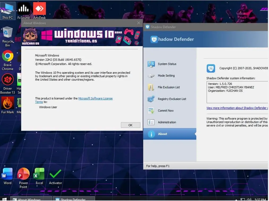The width and height of the screenshot is (269, 201).
Task: Open Administration section
Action: (167, 122)
